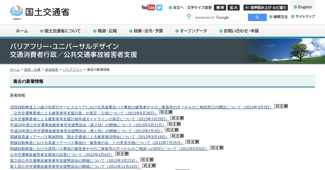This screenshot has height=170, width=325.
Task: Open the 被害者等支援計画 策定・公表 link
Action: [84, 113]
